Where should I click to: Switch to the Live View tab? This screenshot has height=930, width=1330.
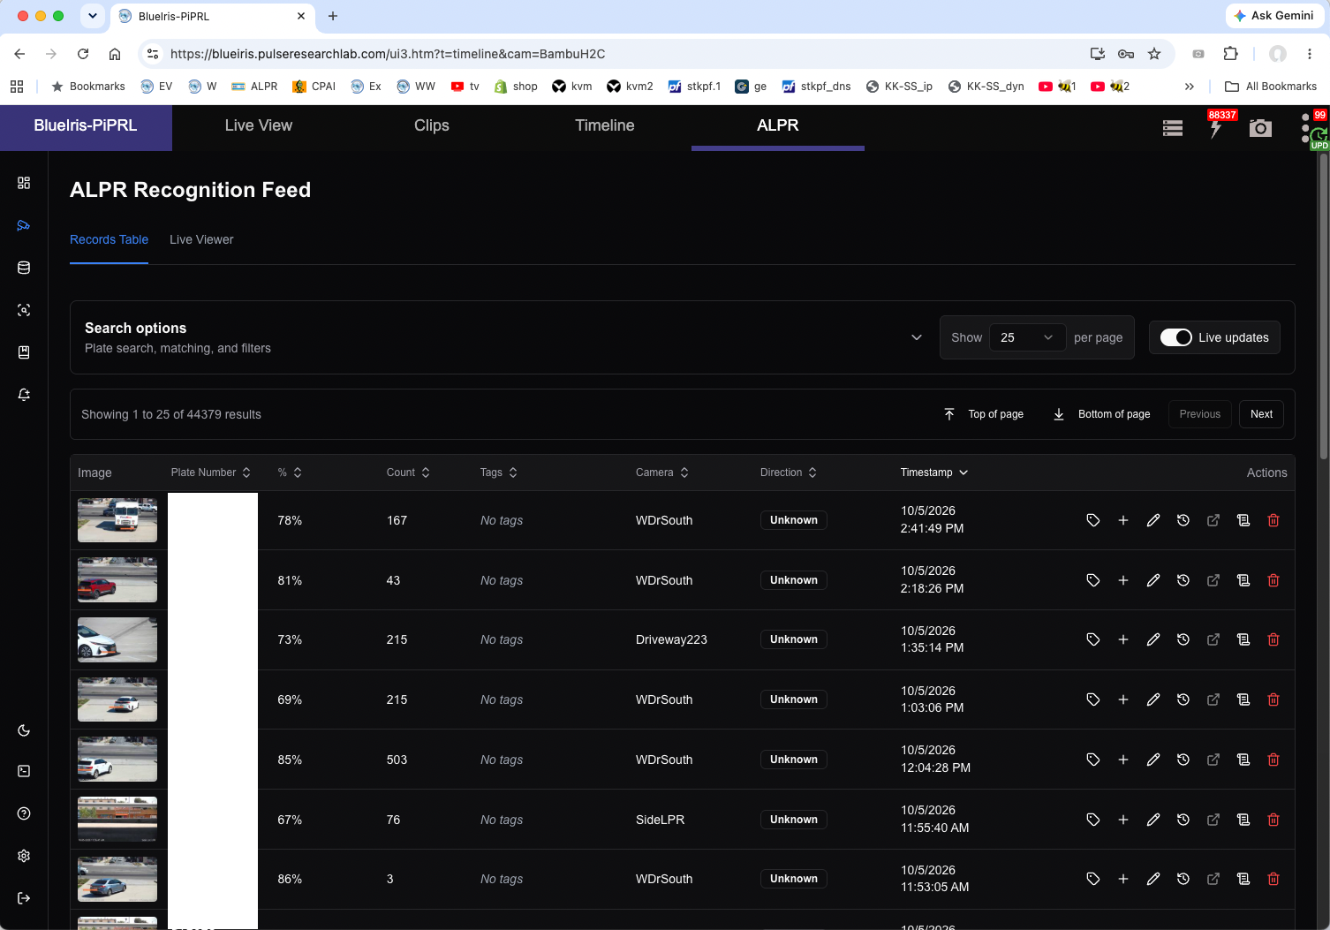coord(259,125)
